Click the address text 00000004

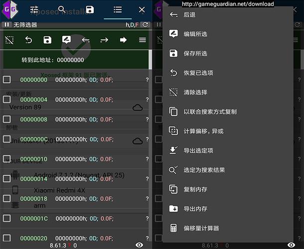pyautogui.click(x=34, y=100)
